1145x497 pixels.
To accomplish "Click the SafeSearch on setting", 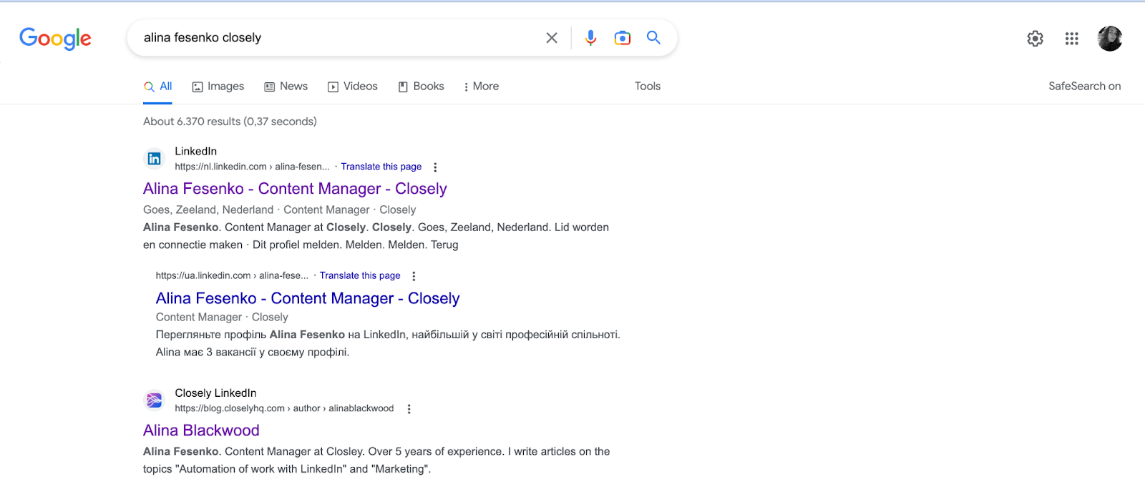I will pyautogui.click(x=1085, y=87).
